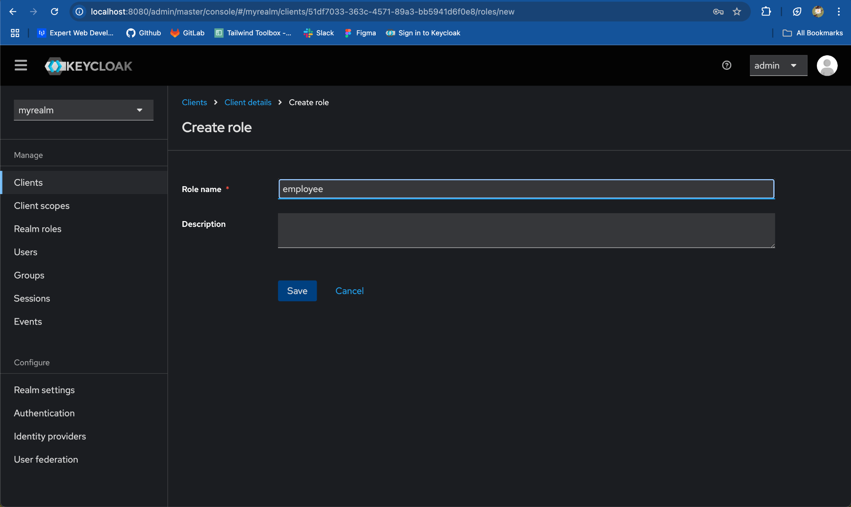Click the Save button
The width and height of the screenshot is (851, 507).
[297, 291]
